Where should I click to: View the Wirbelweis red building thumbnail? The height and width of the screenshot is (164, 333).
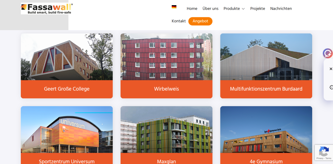[166, 57]
